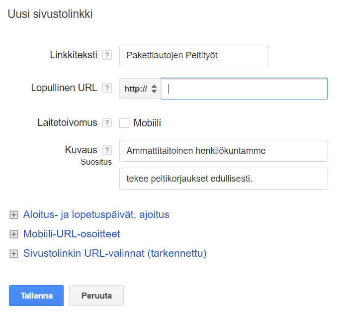343x312 pixels.
Task: Focus the description field Ammattitaitoinen henkilökuntamme
Action: 224,151
